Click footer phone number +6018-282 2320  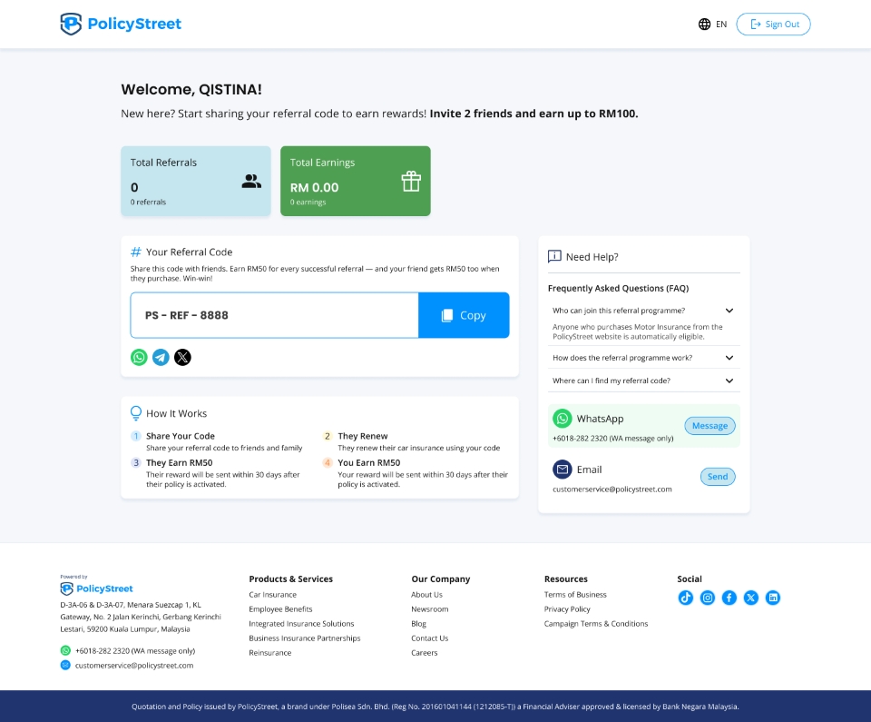click(135, 651)
